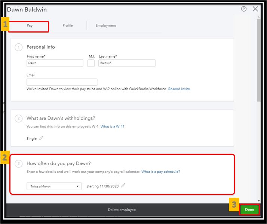267x224 pixels.
Task: Select the Email input field
Action: coord(62,82)
